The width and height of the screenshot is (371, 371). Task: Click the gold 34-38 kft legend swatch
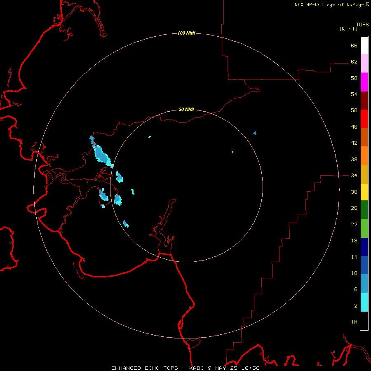tap(364, 174)
